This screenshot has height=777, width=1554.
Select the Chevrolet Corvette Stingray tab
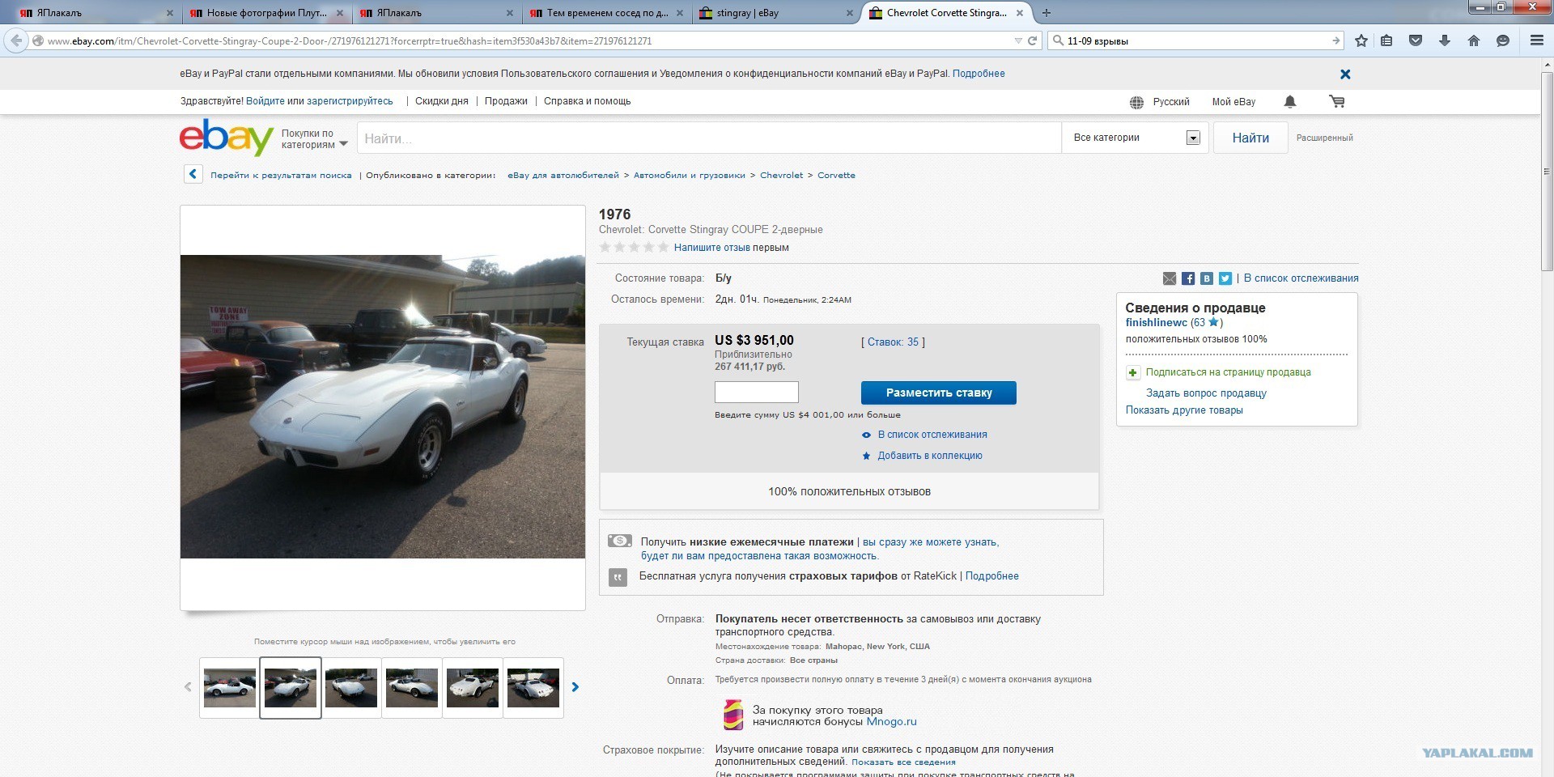[946, 13]
